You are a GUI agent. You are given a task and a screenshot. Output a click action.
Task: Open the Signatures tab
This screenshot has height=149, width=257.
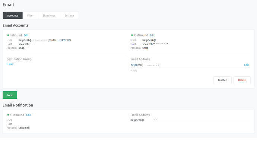click(49, 16)
